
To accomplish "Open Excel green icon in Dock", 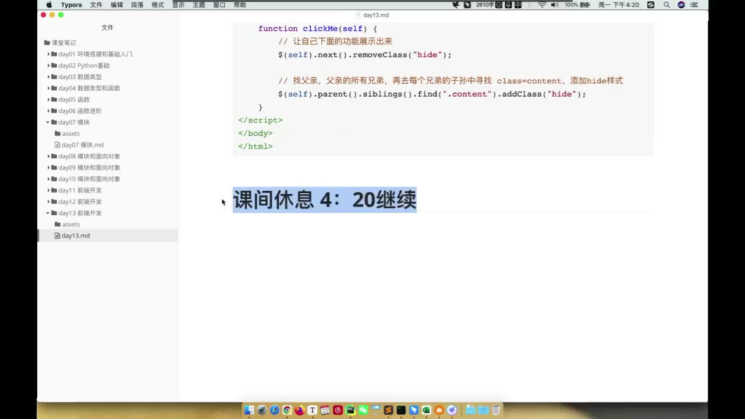I will 426,410.
